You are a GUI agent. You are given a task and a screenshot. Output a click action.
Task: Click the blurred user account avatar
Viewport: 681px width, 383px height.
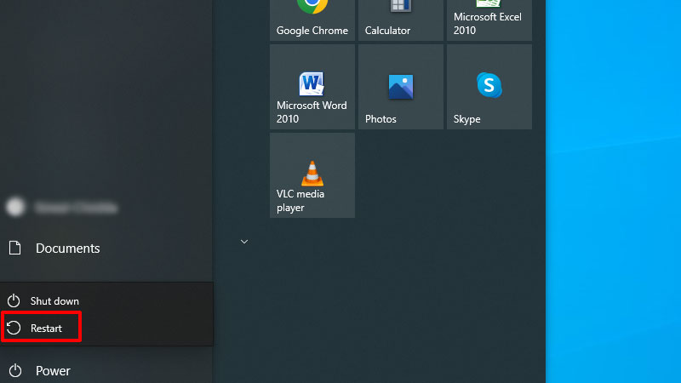[x=15, y=207]
